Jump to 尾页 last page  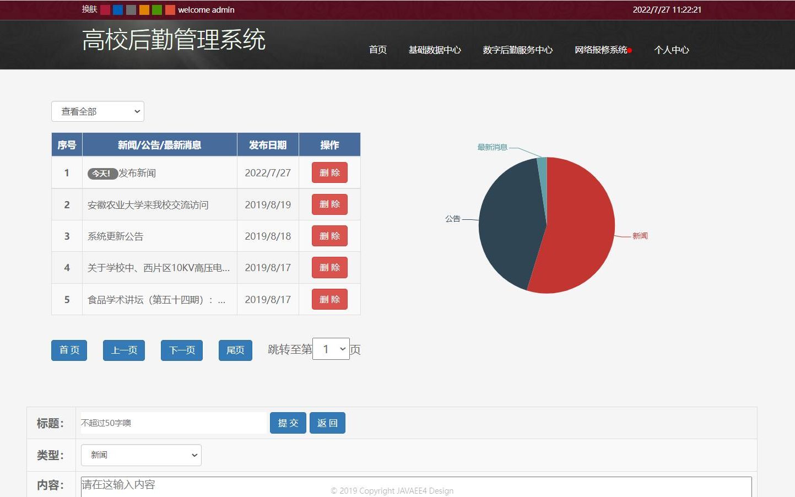[235, 350]
